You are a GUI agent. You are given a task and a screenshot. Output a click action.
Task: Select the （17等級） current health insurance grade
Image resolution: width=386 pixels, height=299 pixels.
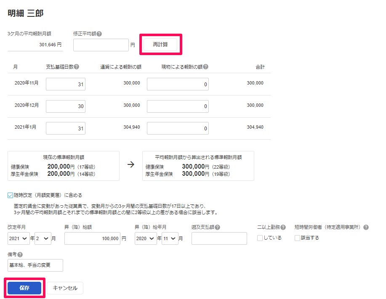[86, 167]
